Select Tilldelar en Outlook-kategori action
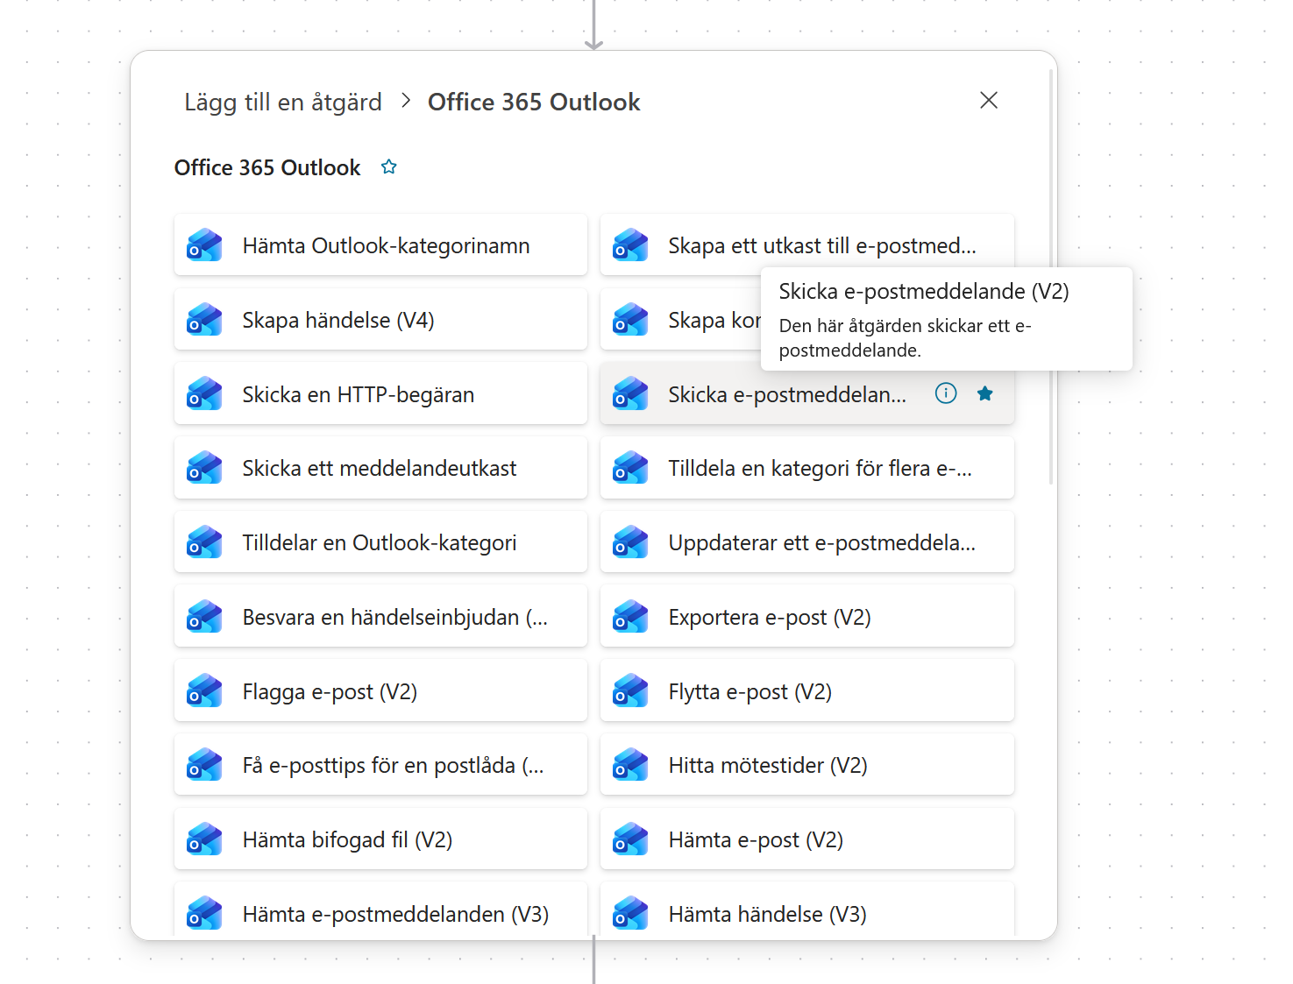Screen dimensions: 1293x984 (380, 542)
